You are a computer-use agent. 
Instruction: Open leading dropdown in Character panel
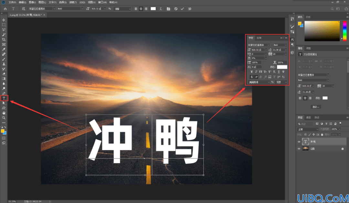tap(286, 50)
